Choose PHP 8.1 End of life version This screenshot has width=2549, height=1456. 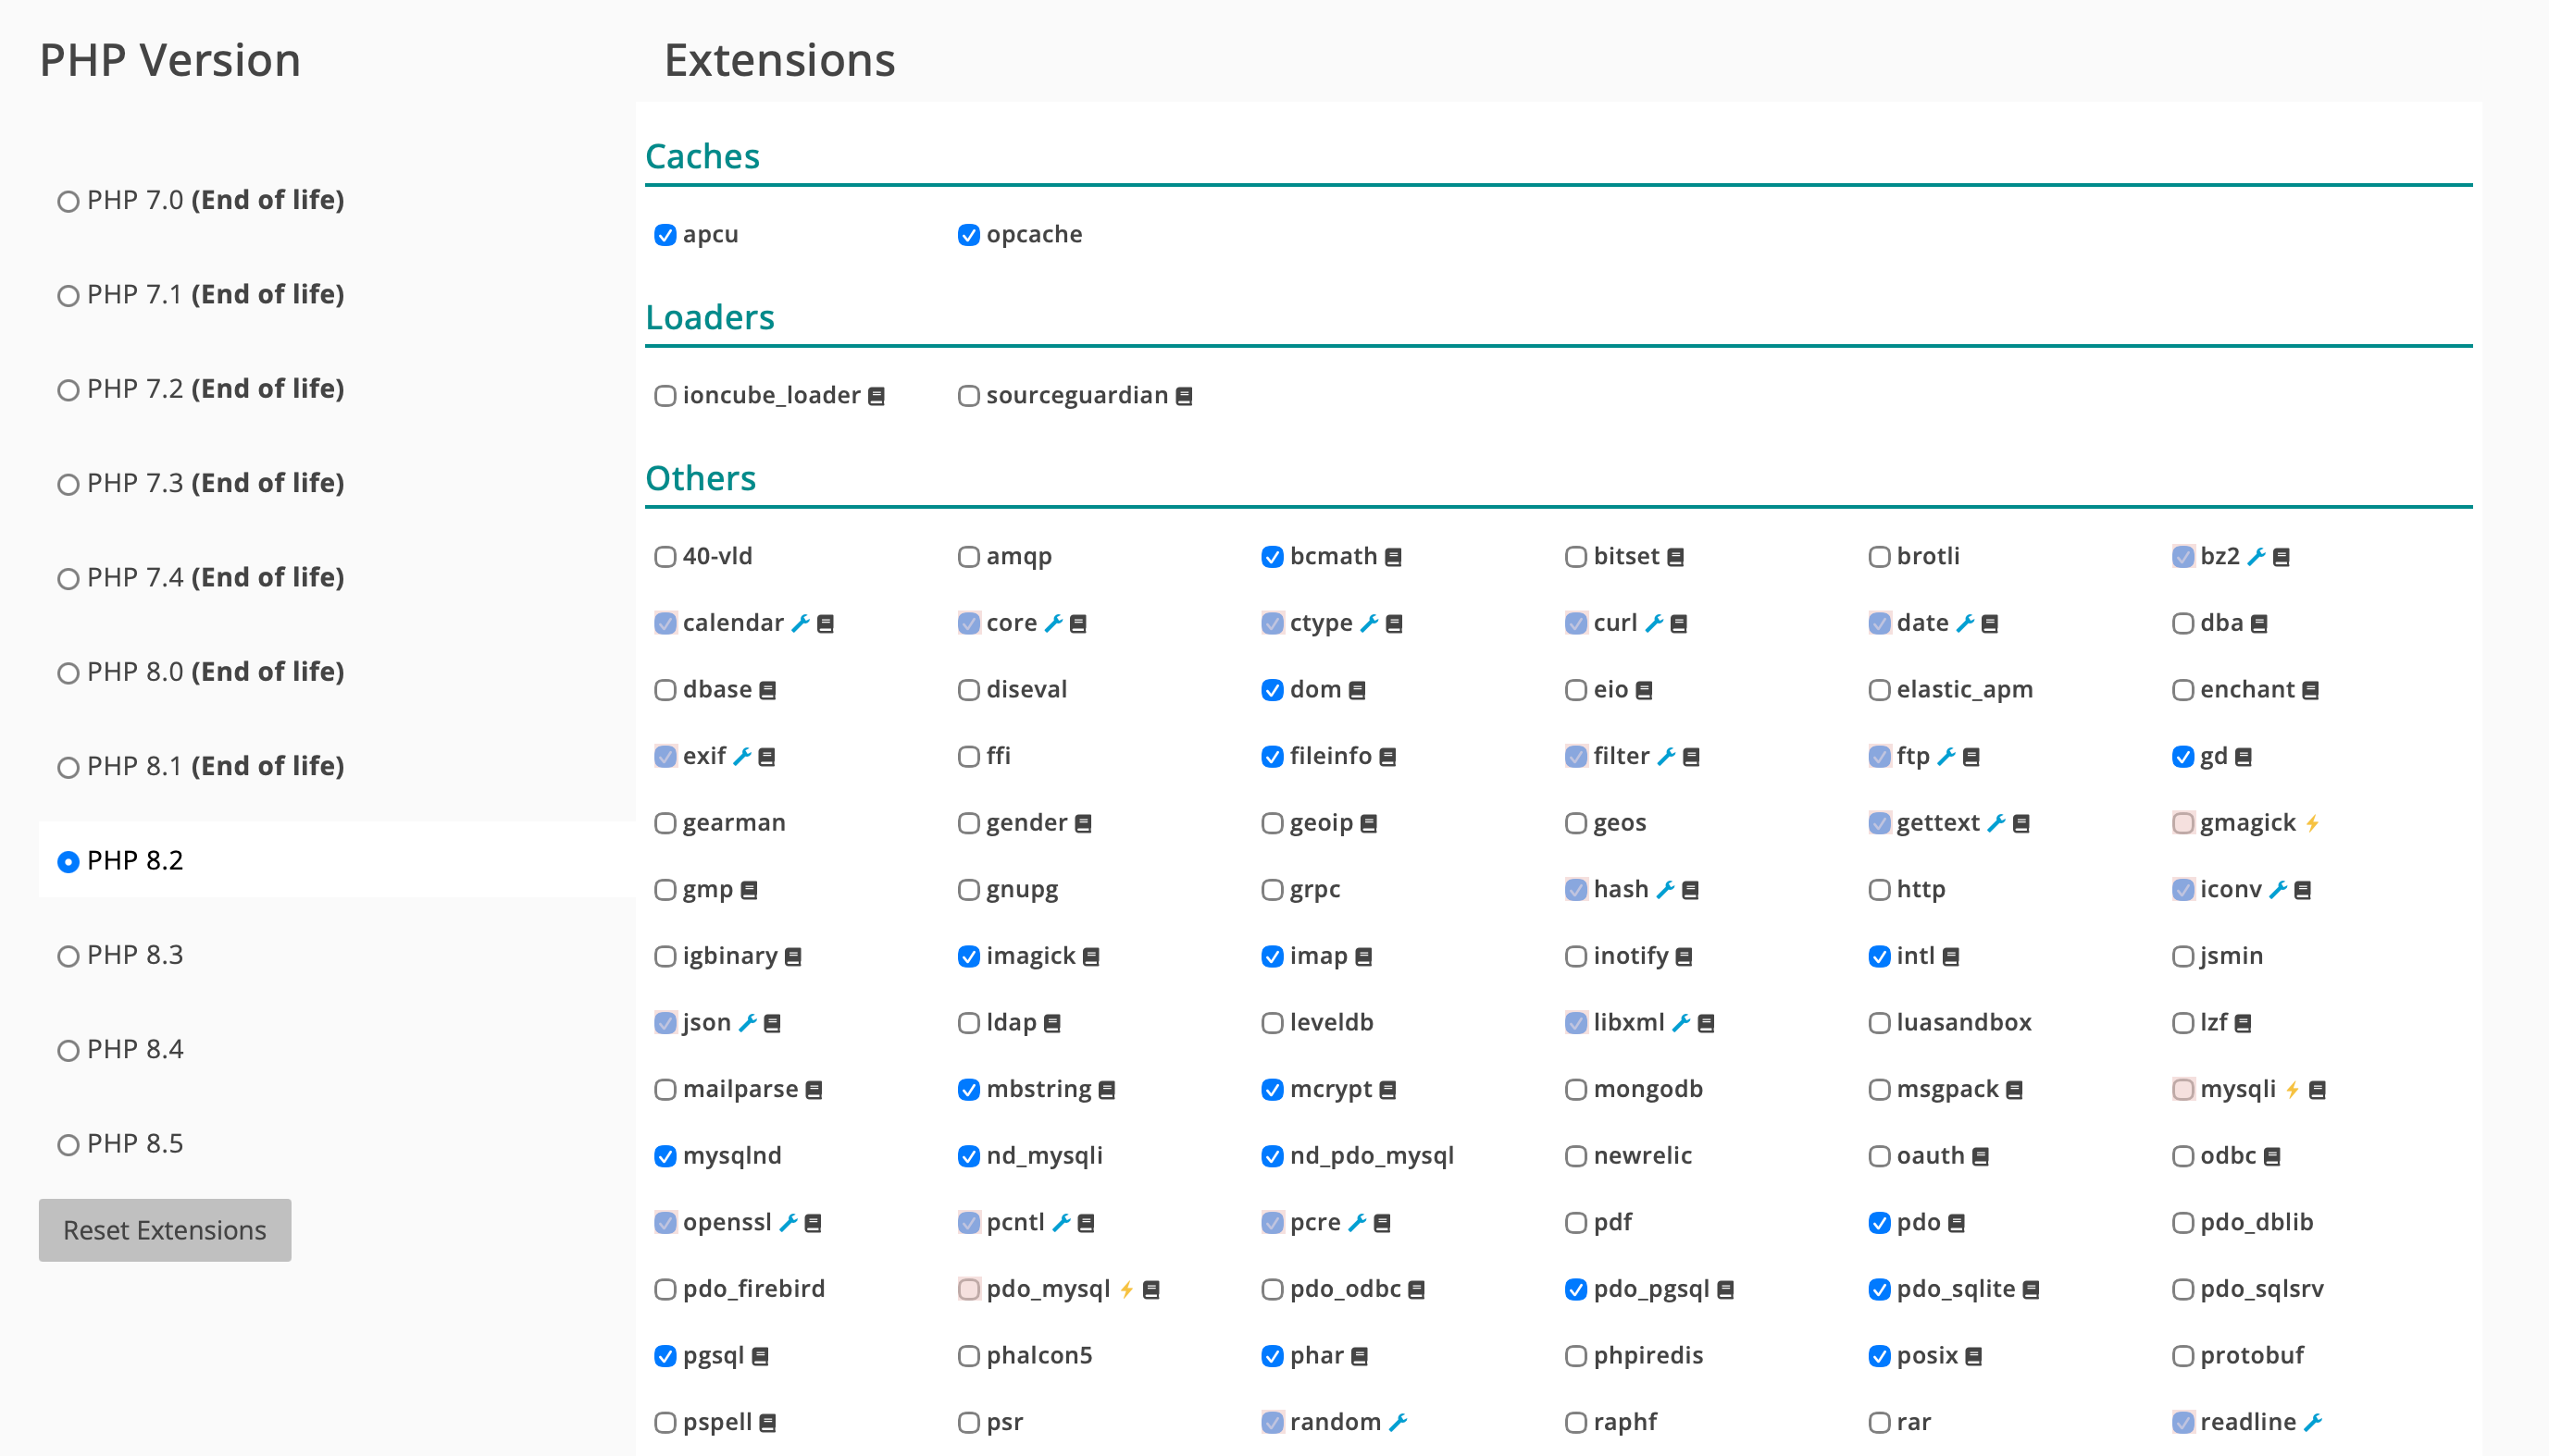point(68,768)
